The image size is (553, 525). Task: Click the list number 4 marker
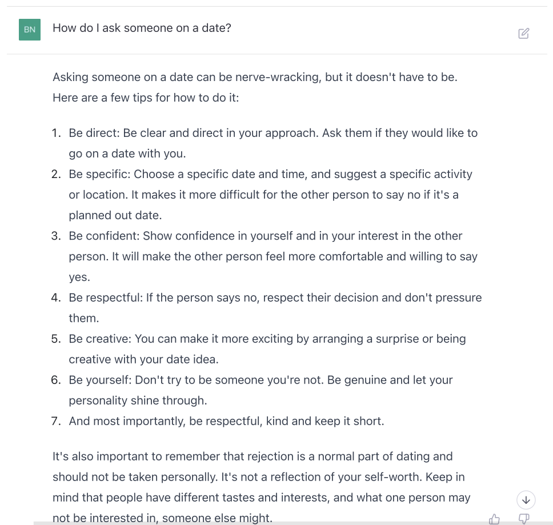tap(56, 297)
